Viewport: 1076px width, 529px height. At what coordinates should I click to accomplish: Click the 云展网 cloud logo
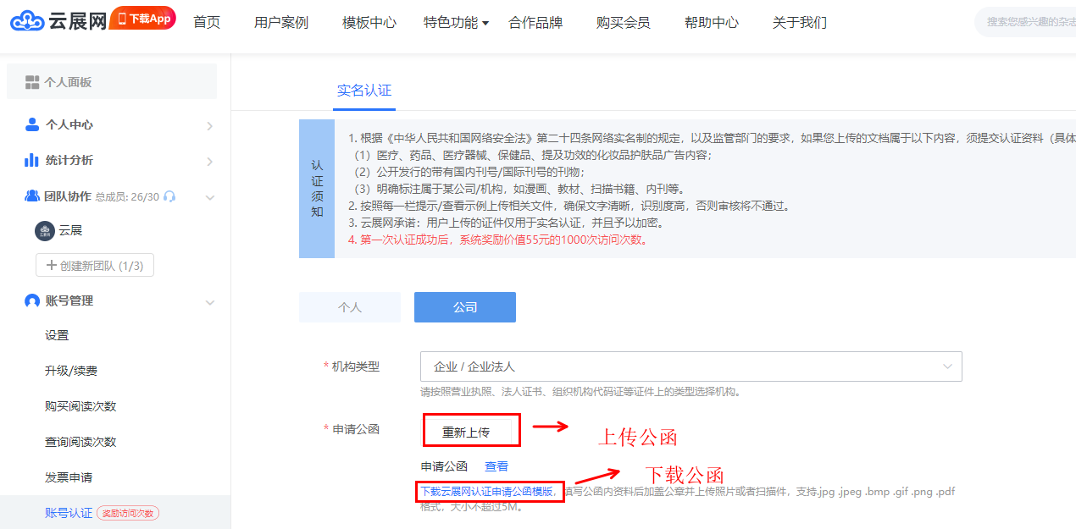[x=58, y=21]
